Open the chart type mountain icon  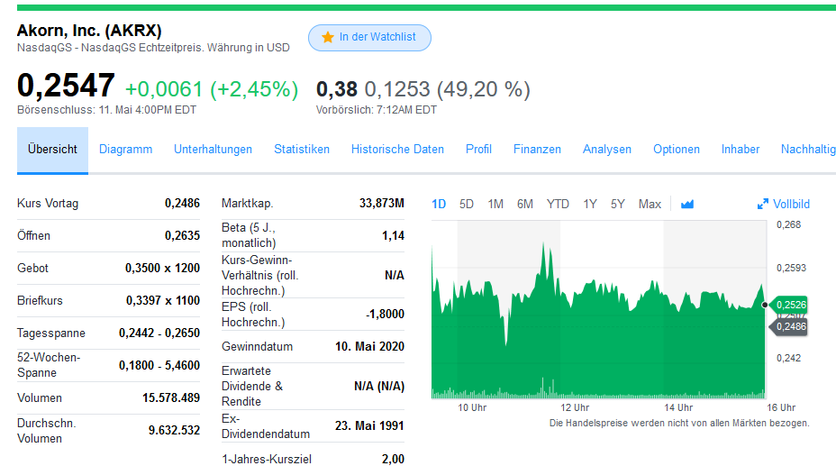click(687, 205)
